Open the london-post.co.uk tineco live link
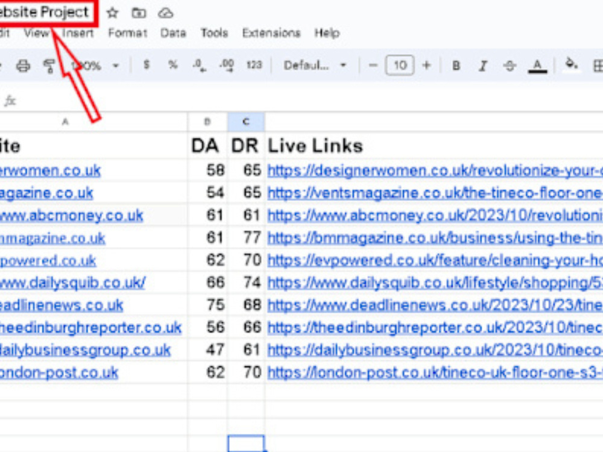 click(435, 372)
